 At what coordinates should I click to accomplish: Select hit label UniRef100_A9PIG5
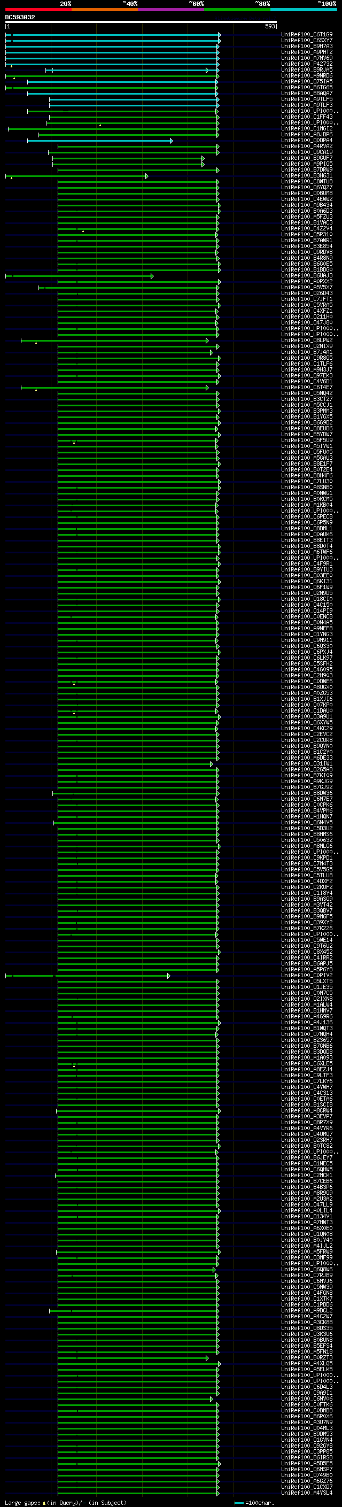coord(306,165)
